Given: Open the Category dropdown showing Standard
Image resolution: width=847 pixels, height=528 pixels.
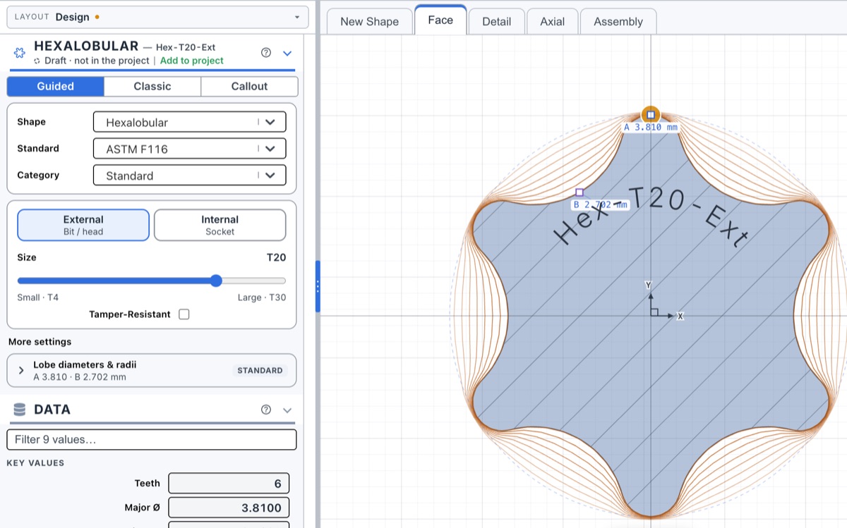Looking at the screenshot, I should 189,176.
